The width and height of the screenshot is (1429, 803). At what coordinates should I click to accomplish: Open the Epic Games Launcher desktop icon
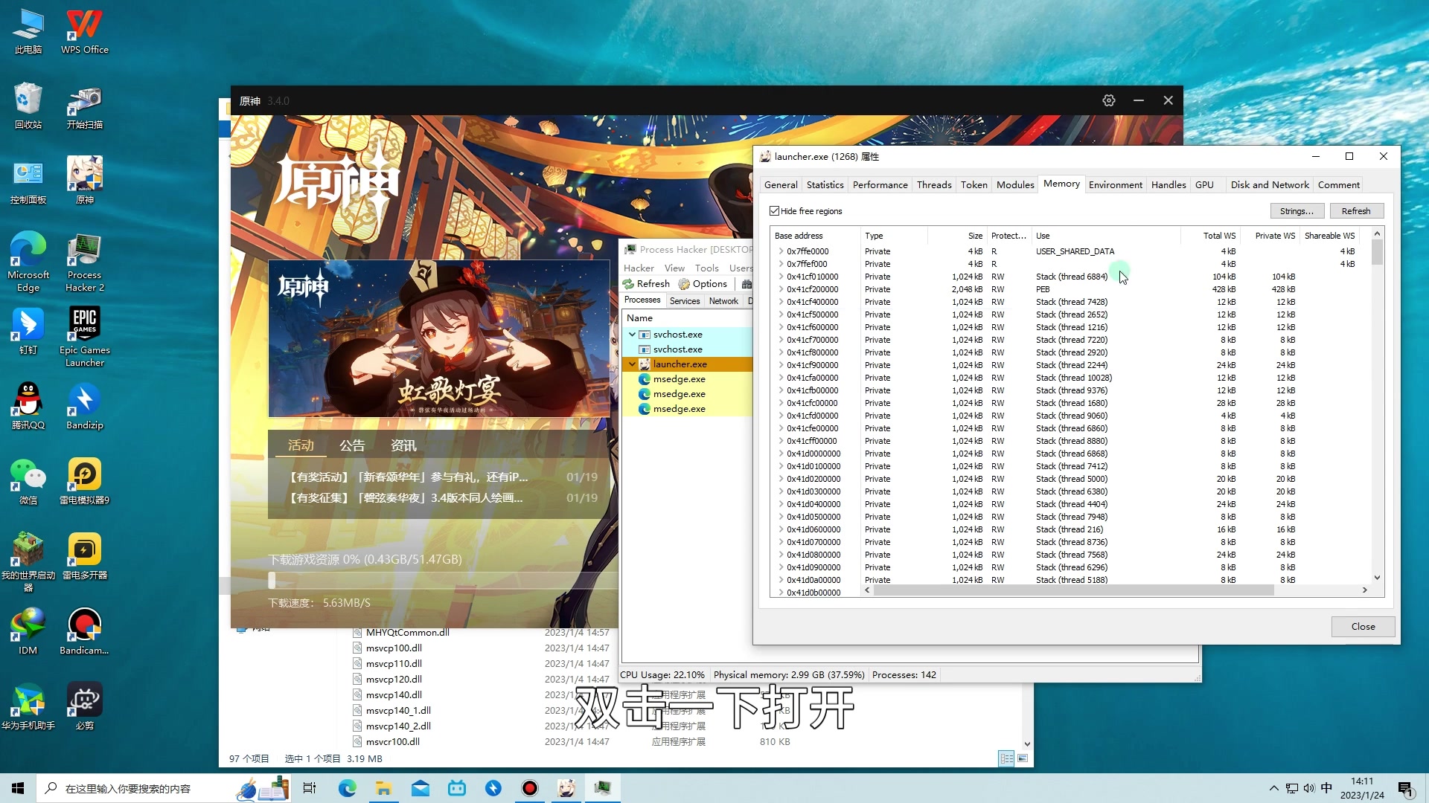[x=84, y=337]
